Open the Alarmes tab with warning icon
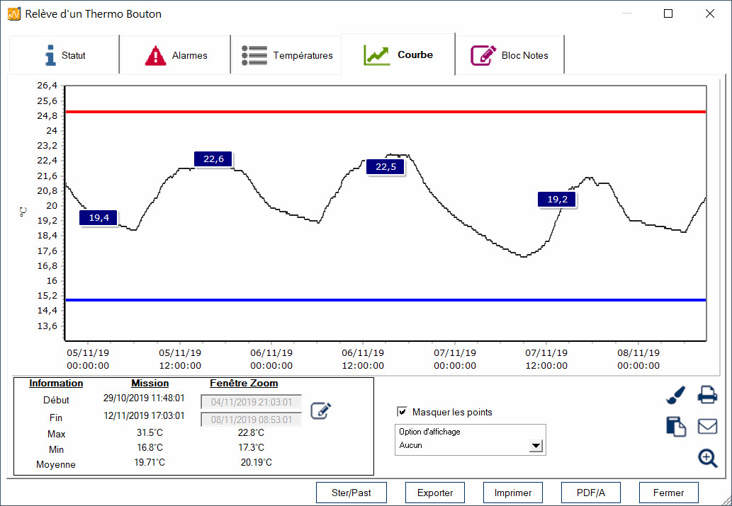The width and height of the screenshot is (732, 506). [176, 55]
